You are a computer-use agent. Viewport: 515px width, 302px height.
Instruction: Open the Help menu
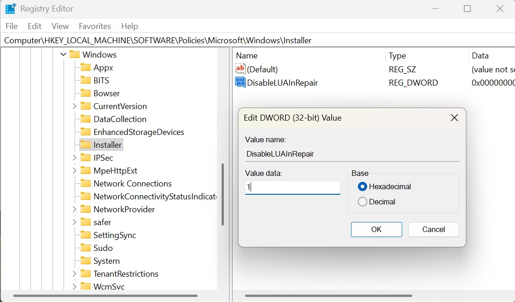pyautogui.click(x=129, y=26)
